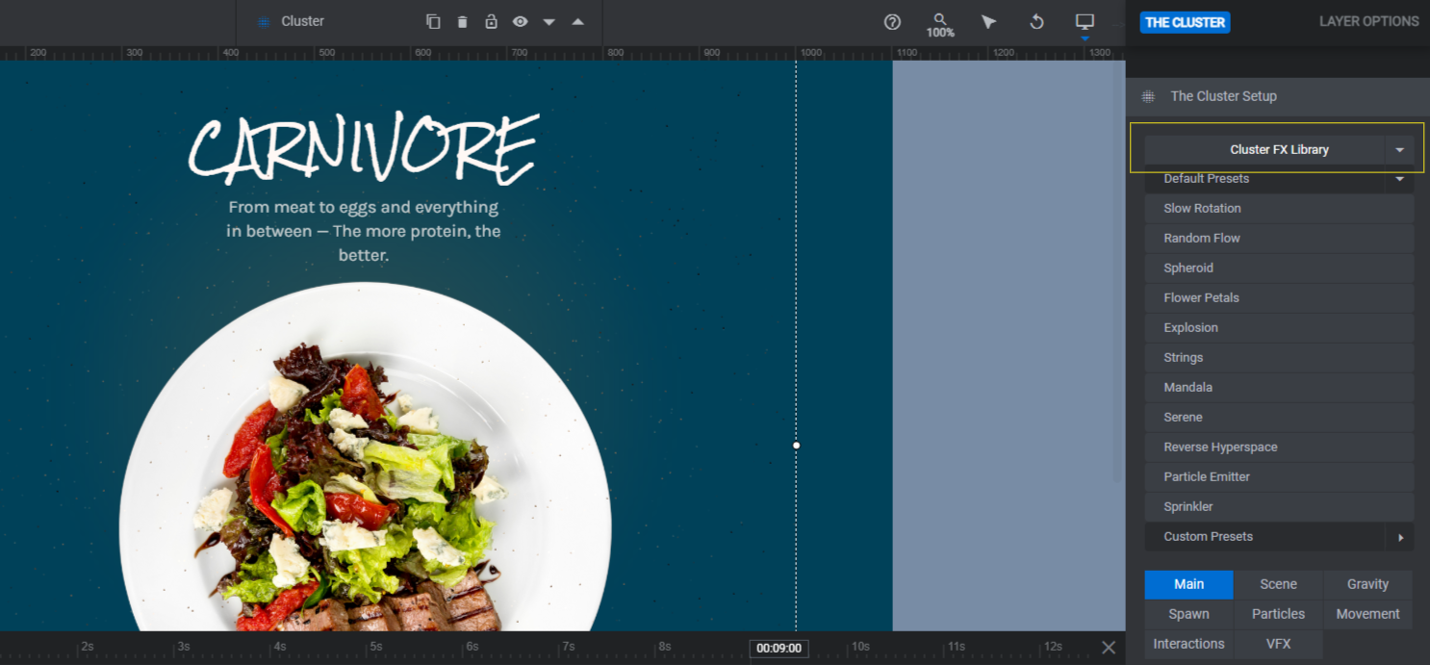Screen dimensions: 1430x665
Task: Open the desktop device view icon
Action: pos(1085,21)
